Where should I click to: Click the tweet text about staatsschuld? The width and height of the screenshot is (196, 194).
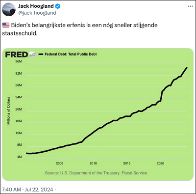click(x=80, y=29)
